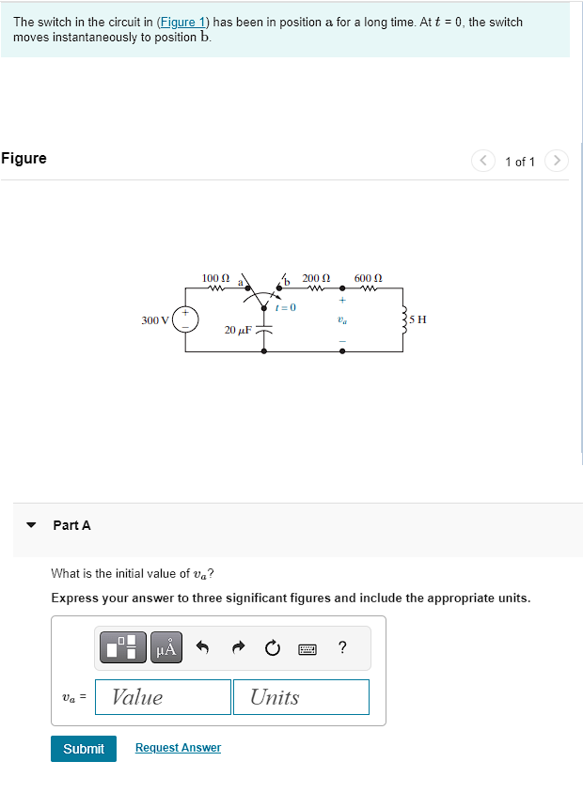Click the question mark help icon

[x=342, y=647]
